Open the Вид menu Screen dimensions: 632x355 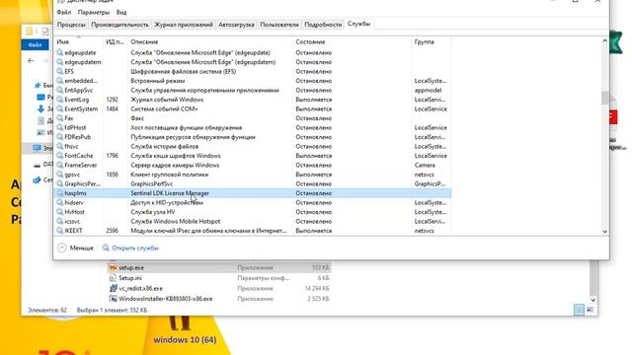121,13
